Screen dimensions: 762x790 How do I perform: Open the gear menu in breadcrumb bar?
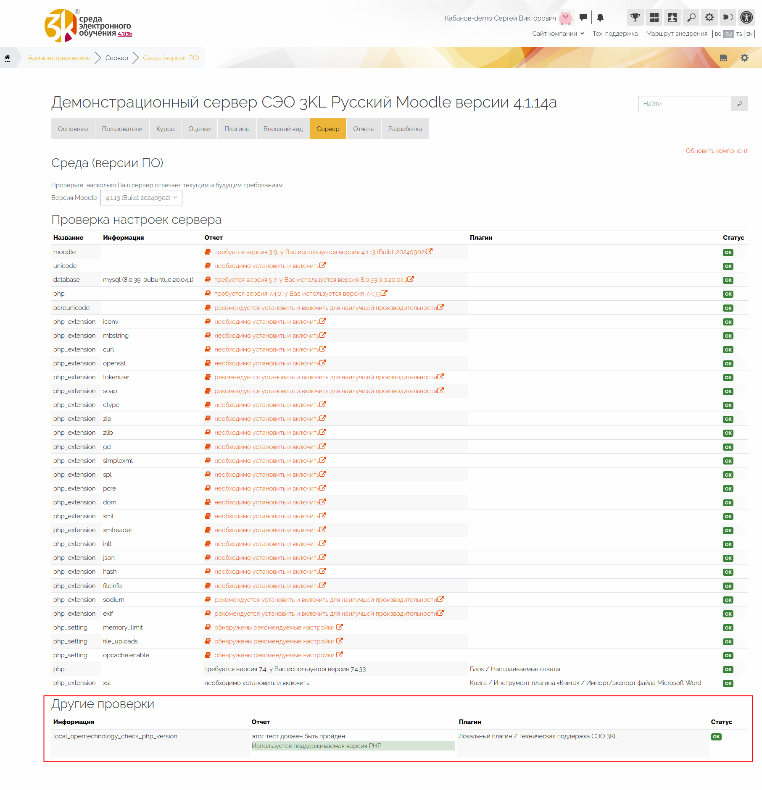tap(744, 58)
